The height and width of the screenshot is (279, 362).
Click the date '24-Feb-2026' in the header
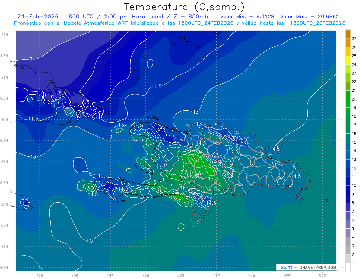point(38,17)
